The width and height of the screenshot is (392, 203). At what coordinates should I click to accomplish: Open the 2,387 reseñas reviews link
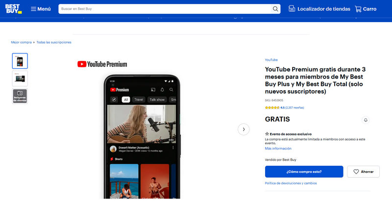[294, 107]
